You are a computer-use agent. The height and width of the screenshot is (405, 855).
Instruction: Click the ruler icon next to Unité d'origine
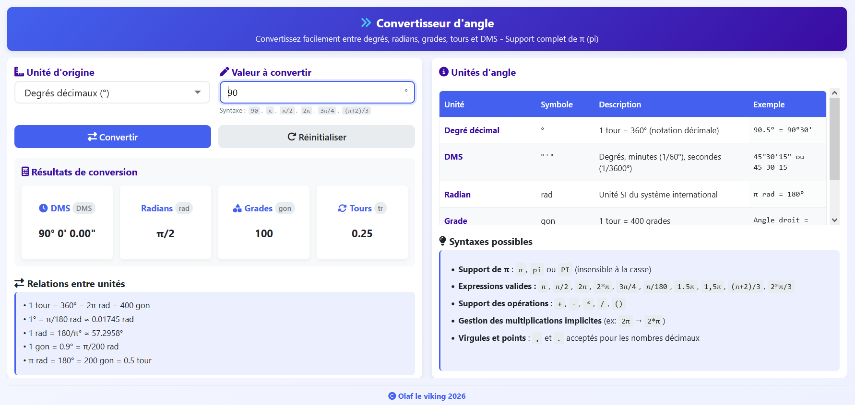(x=19, y=72)
